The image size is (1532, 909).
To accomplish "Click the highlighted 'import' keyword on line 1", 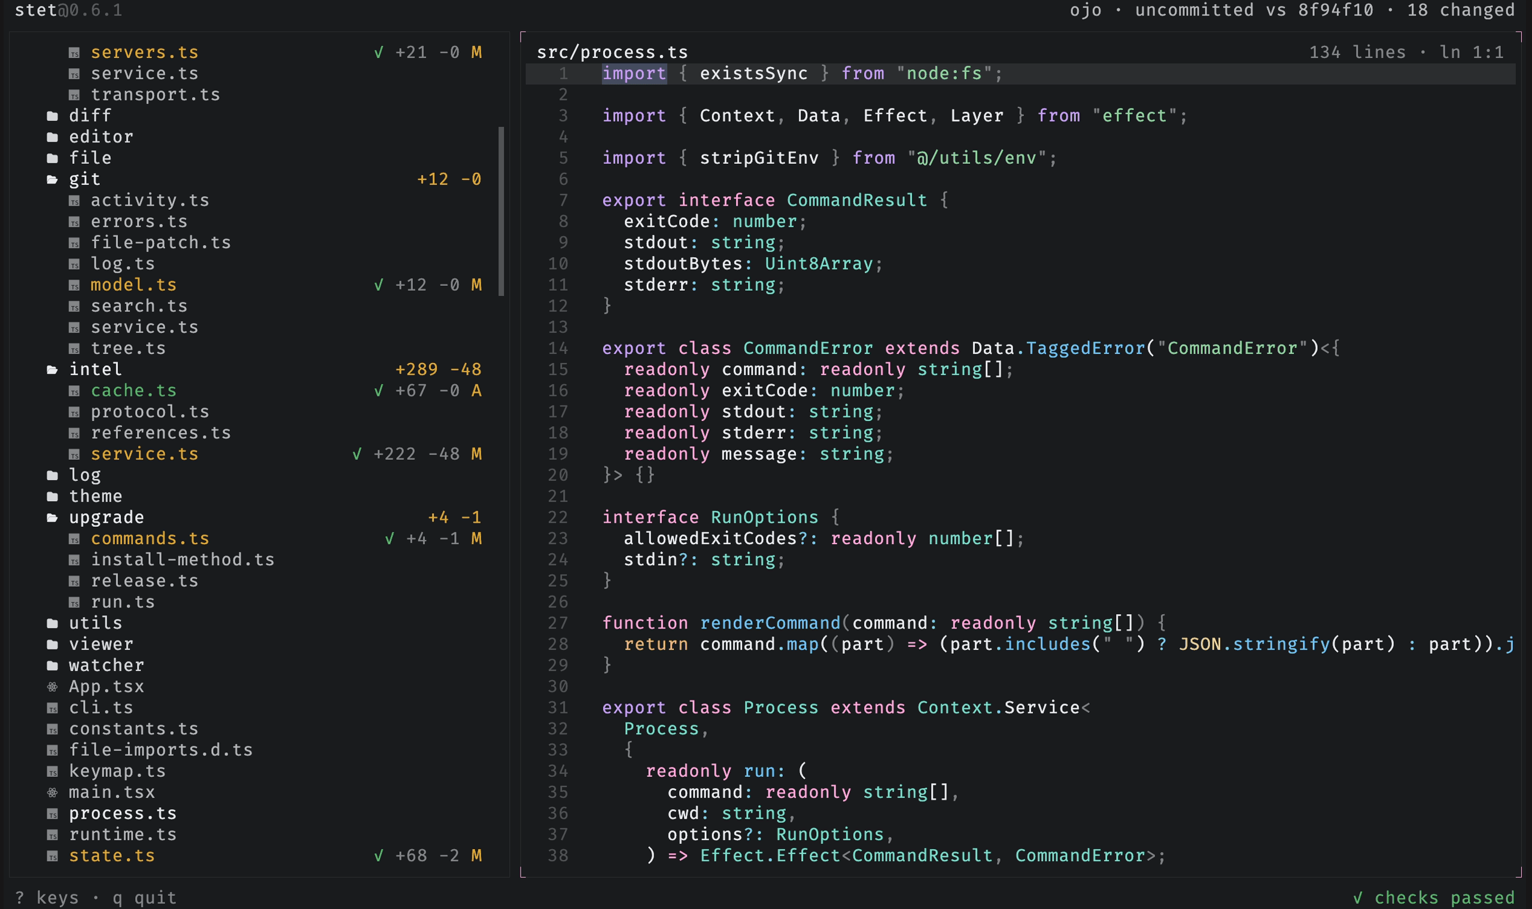I will pyautogui.click(x=634, y=74).
